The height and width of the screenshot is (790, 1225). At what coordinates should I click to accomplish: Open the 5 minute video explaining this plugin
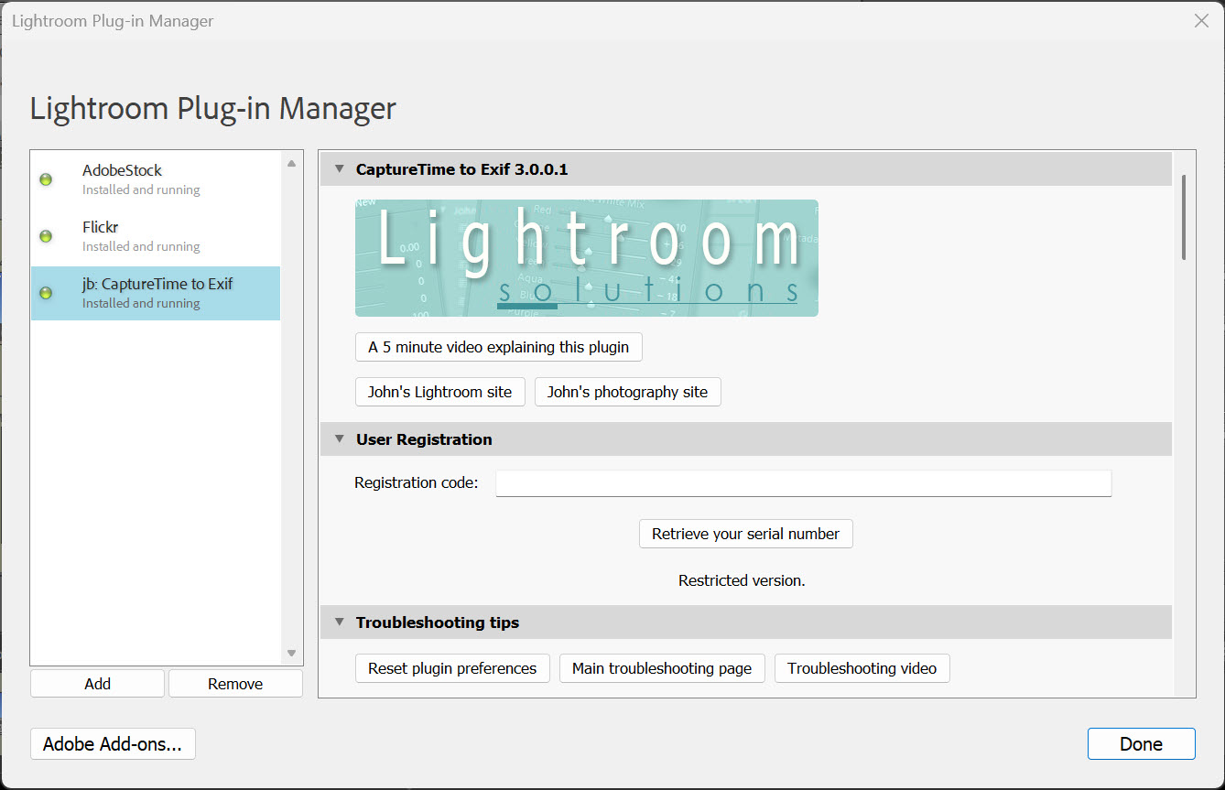tap(499, 348)
